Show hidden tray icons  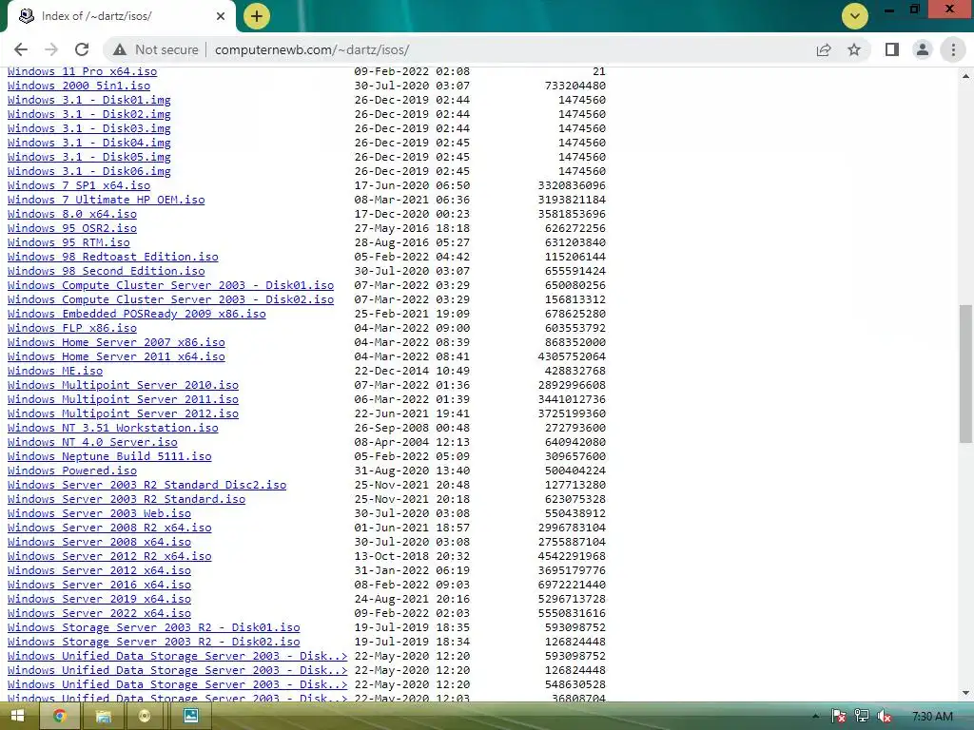(x=815, y=717)
